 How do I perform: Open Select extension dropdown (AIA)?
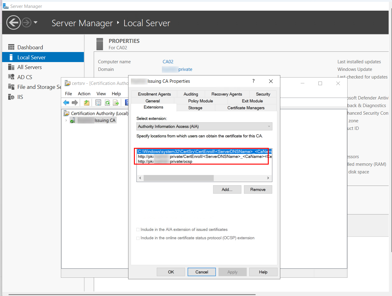pos(204,127)
